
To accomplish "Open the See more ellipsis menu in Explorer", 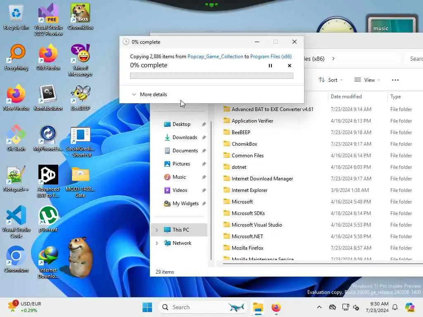I will [395, 80].
